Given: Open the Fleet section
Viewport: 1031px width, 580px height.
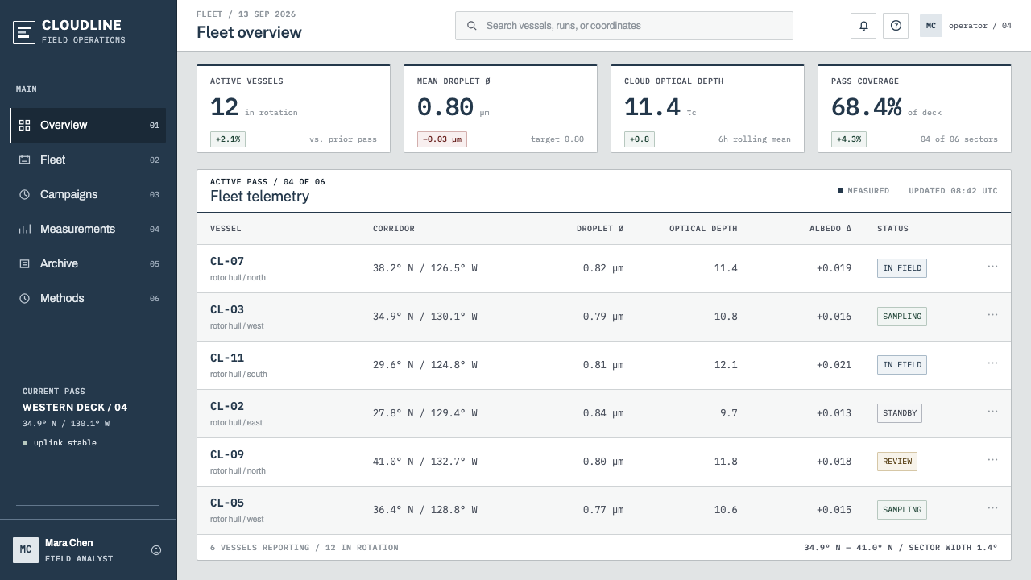Looking at the screenshot, I should [88, 160].
